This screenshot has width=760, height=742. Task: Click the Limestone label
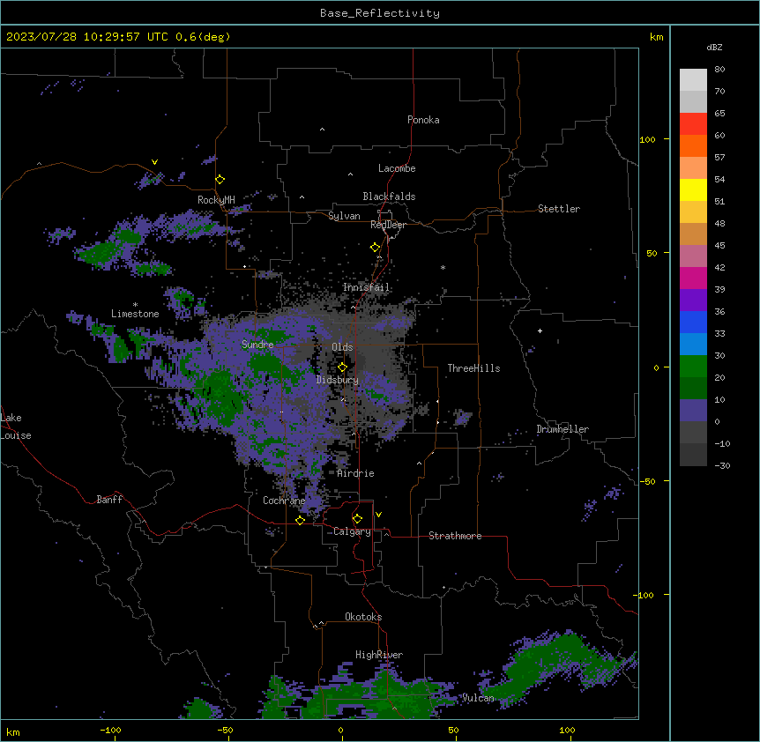coord(135,314)
